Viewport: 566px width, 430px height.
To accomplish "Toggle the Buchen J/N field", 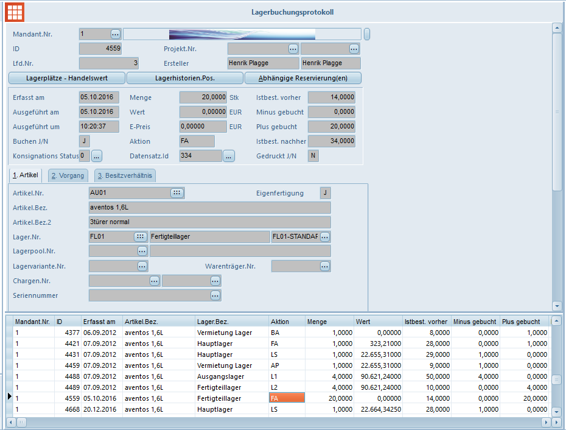I will pyautogui.click(x=85, y=141).
